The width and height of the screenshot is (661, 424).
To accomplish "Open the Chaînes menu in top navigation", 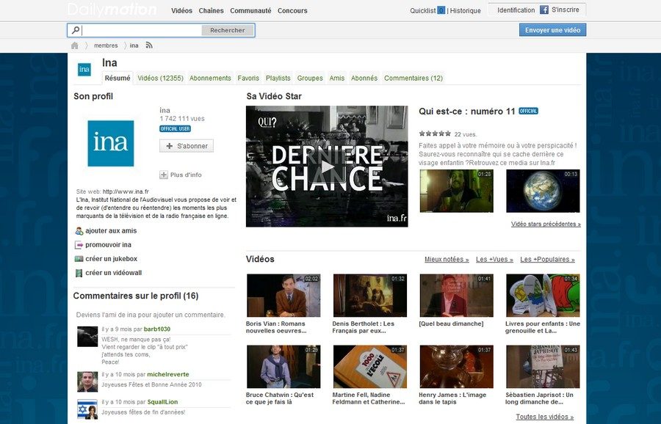I will coord(212,11).
